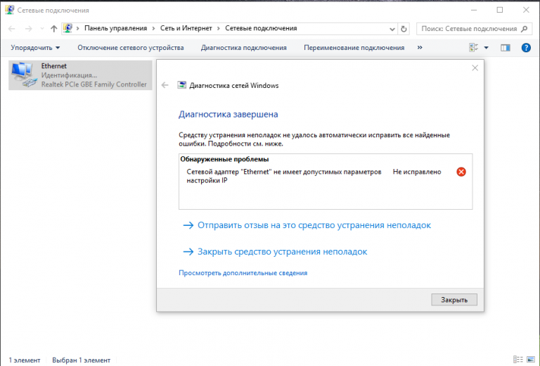
Task: Maximize the Сетевые подключения window
Action: [500, 10]
